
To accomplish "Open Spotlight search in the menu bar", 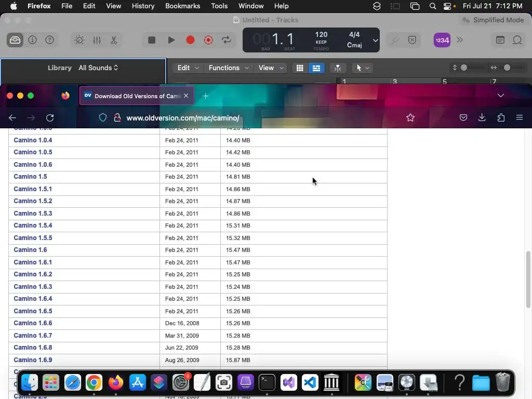I will click(x=433, y=6).
